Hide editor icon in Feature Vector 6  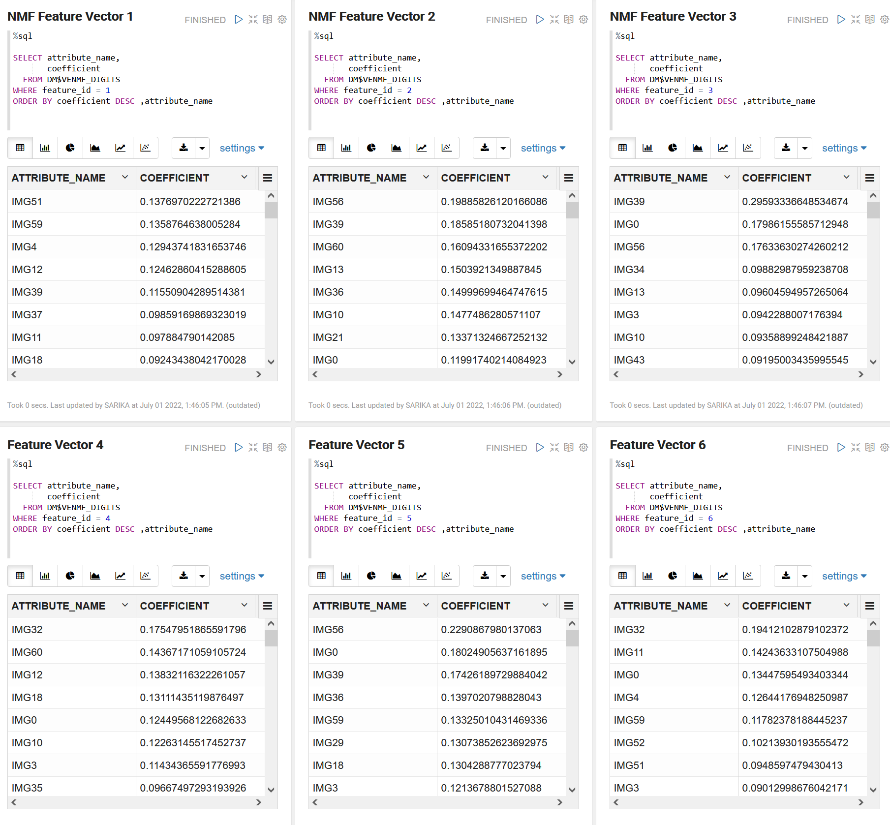pos(856,447)
